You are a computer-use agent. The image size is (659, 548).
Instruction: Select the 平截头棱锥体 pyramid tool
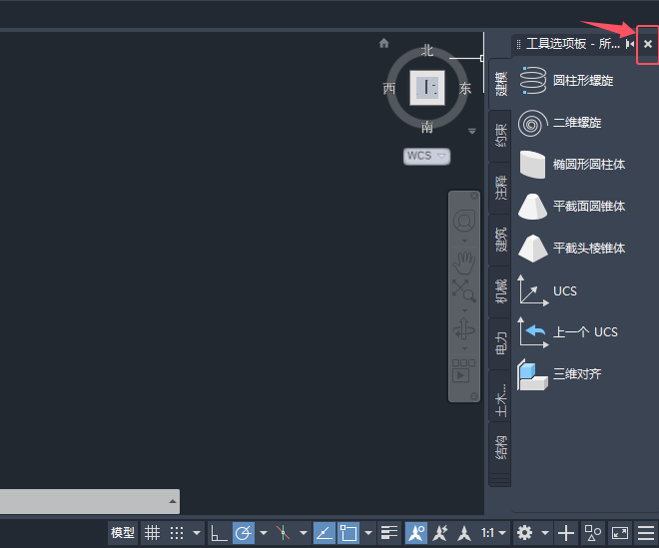(572, 248)
